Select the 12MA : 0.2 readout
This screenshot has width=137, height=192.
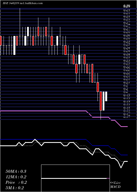tap(16, 177)
